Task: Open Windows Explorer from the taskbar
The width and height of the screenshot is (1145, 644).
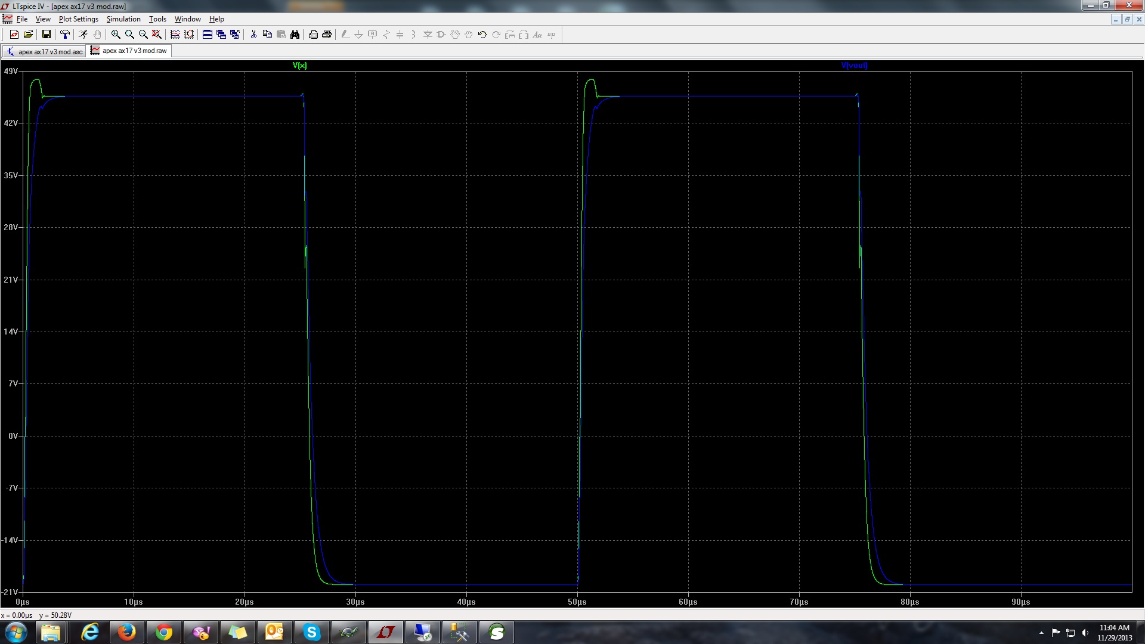Action: tap(51, 632)
